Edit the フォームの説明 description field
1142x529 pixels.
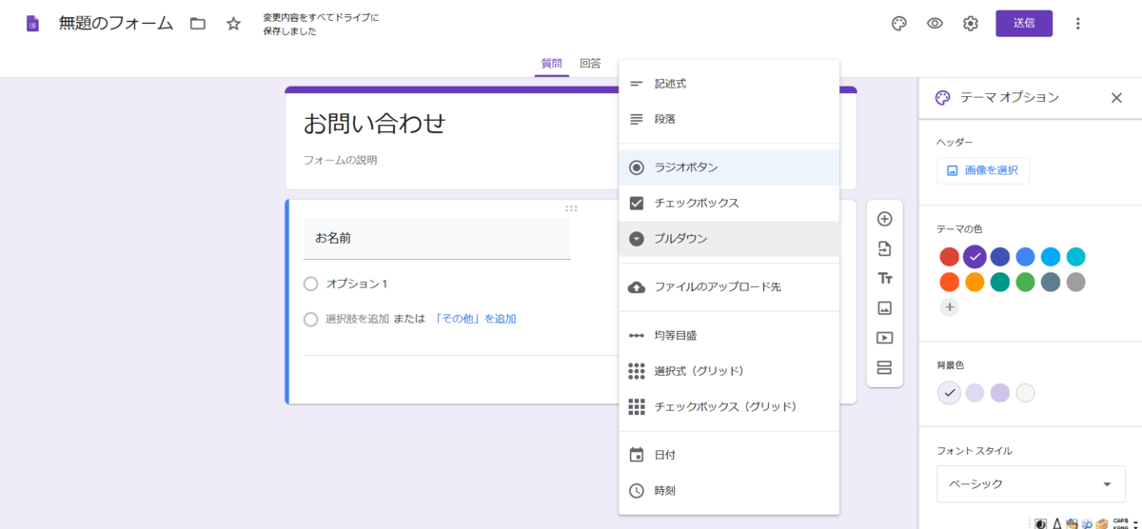pos(341,160)
